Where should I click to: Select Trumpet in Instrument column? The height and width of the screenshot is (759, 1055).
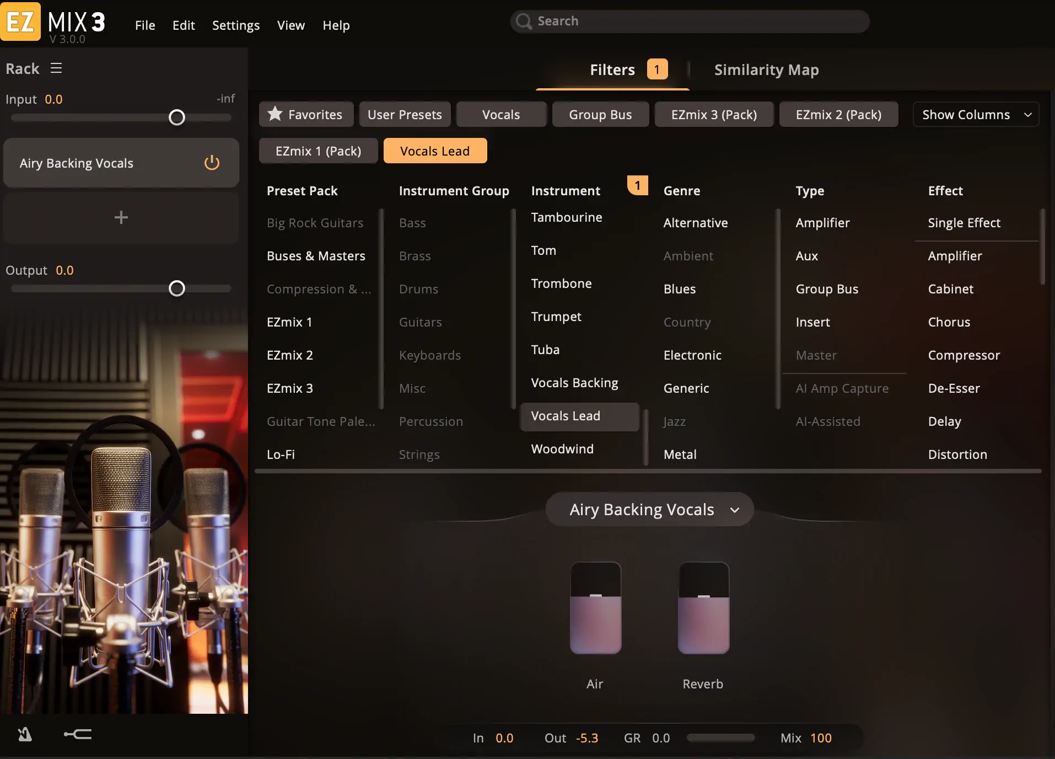click(556, 317)
